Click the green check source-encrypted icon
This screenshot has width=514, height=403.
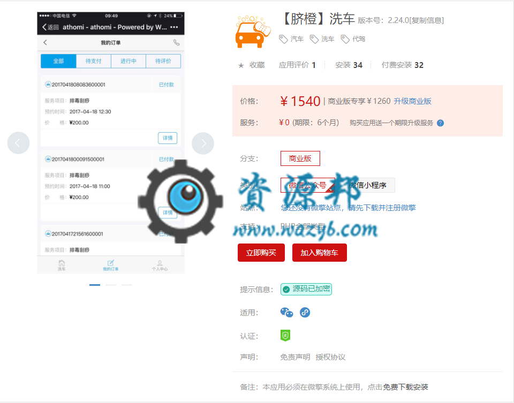286,290
